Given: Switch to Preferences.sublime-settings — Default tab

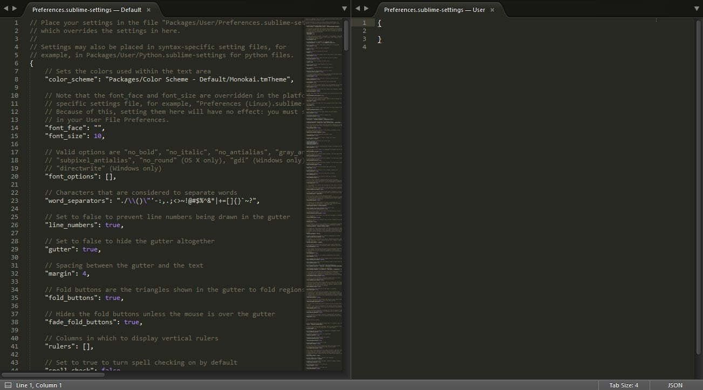Looking at the screenshot, I should (86, 10).
